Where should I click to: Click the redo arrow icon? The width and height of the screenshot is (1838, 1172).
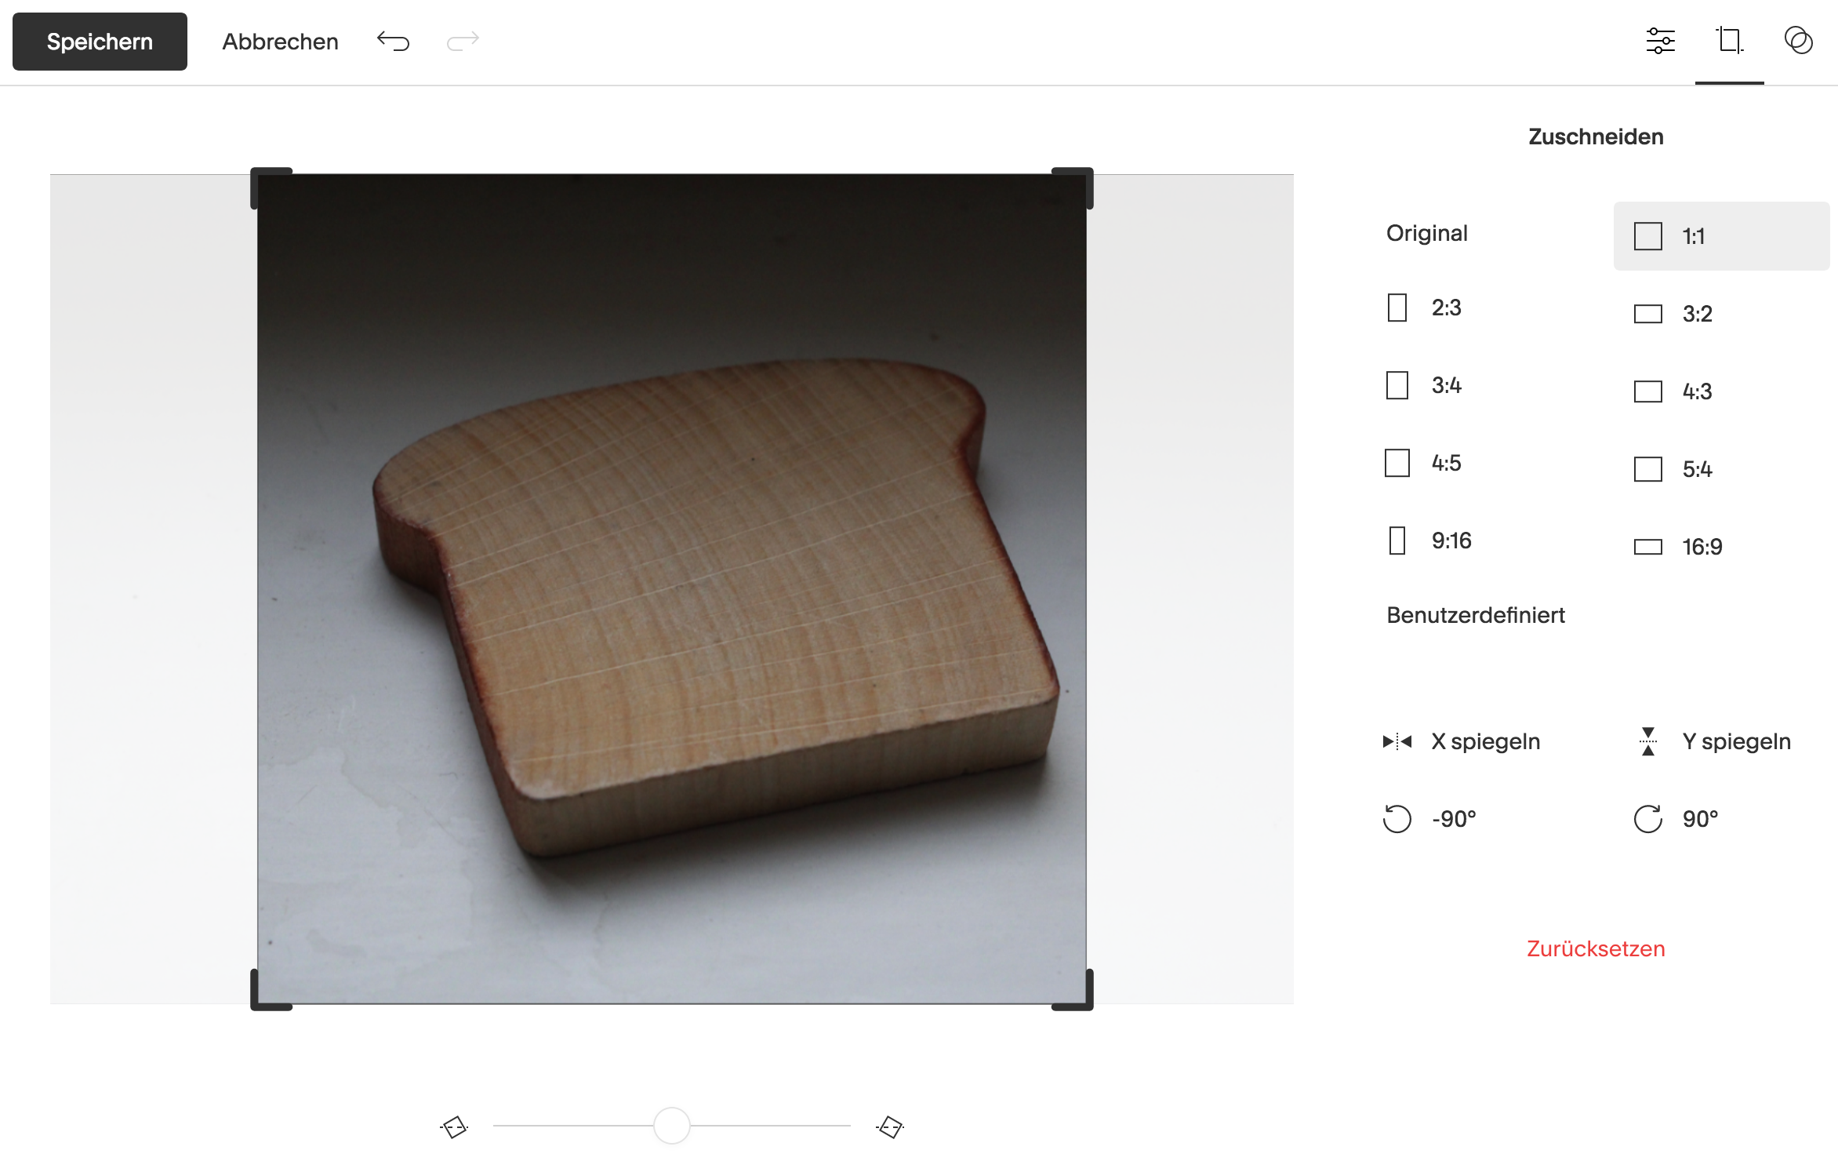pyautogui.click(x=463, y=41)
